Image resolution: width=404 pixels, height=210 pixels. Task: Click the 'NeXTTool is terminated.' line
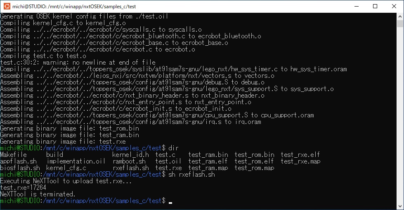(38, 194)
